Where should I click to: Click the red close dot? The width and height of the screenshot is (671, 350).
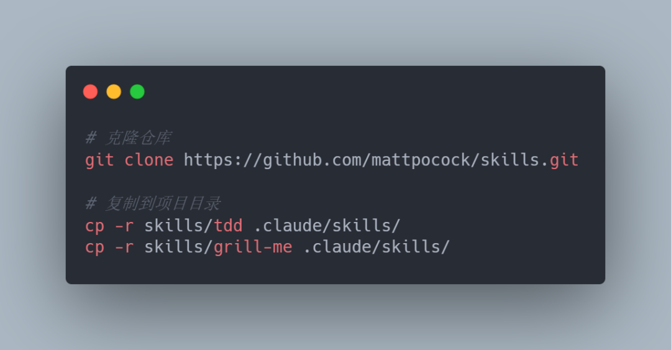pyautogui.click(x=90, y=91)
